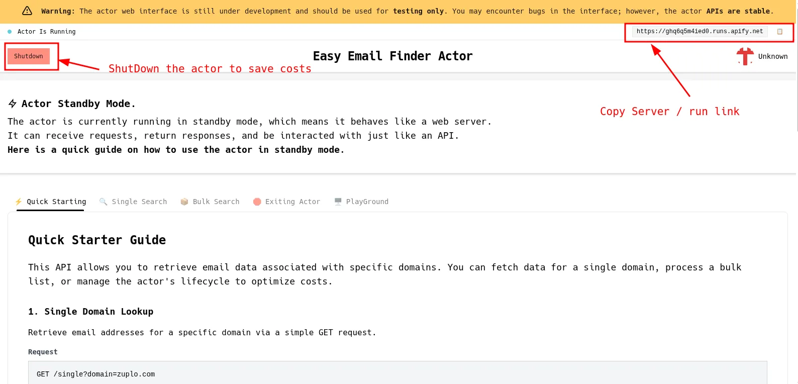Click the Unknown user label
Image resolution: width=798 pixels, height=384 pixels.
tap(773, 56)
